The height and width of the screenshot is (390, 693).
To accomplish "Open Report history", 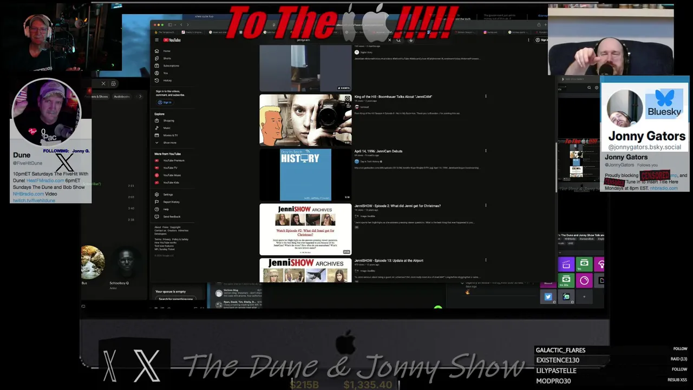I will (167, 202).
